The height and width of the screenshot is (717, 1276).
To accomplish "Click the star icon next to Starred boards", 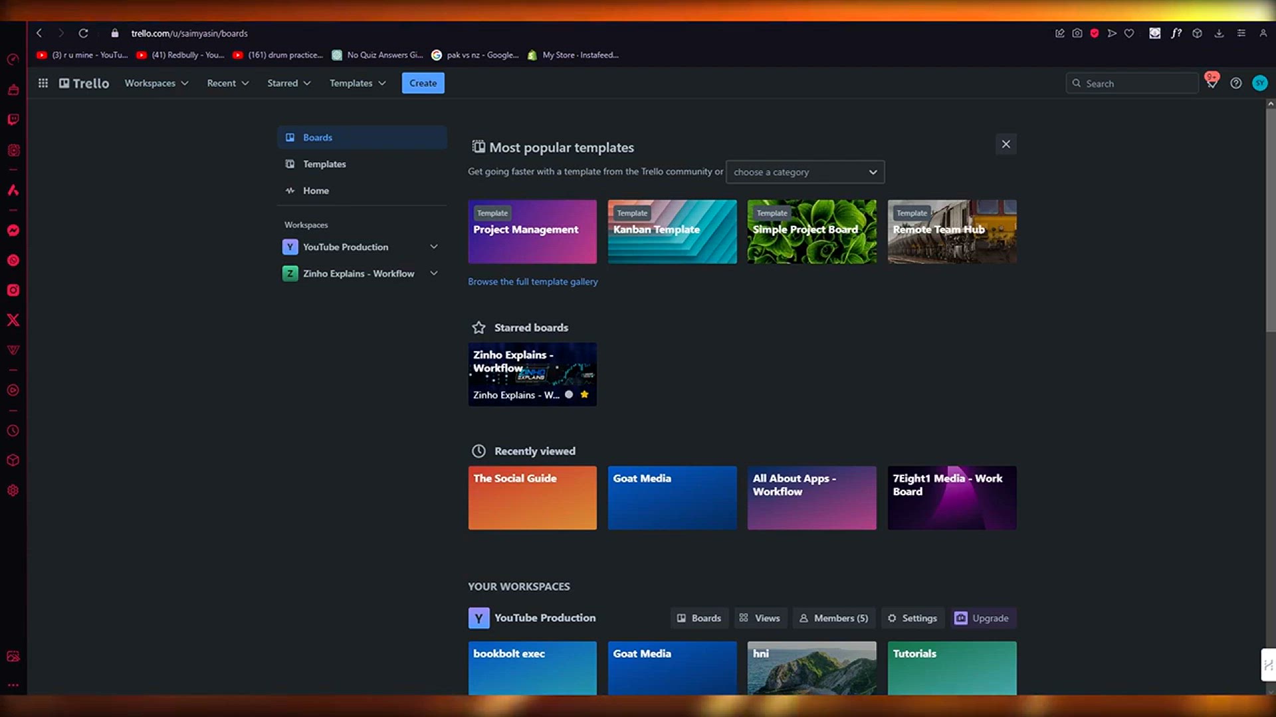I will 478,327.
